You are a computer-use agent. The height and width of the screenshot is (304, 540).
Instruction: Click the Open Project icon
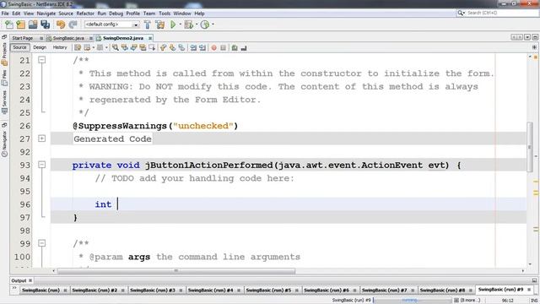33,24
